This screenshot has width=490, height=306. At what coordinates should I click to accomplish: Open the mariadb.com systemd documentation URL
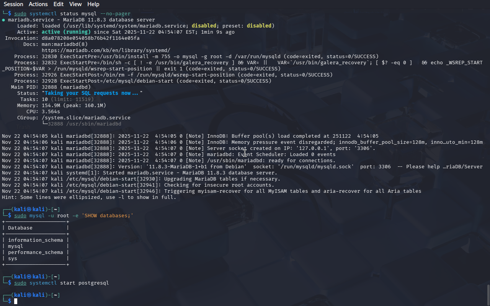click(106, 50)
